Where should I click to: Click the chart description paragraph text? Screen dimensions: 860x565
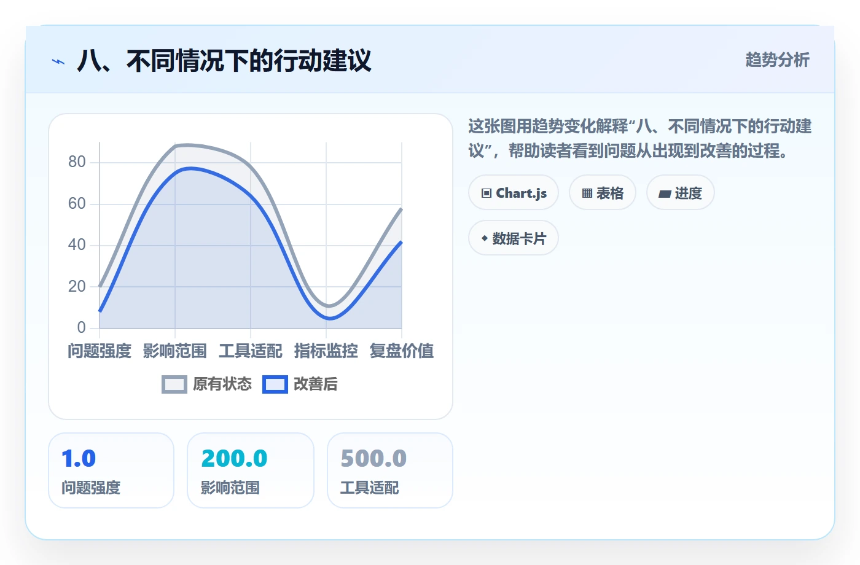click(x=640, y=138)
